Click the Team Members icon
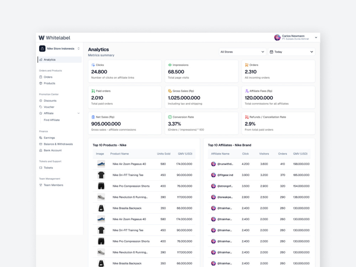This screenshot has width=356, height=267. pyautogui.click(x=41, y=185)
